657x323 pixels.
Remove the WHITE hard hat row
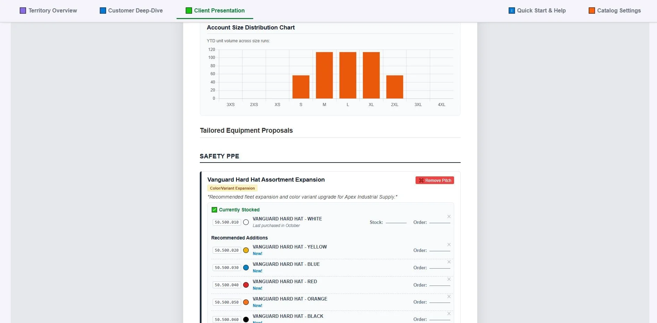[x=449, y=217]
